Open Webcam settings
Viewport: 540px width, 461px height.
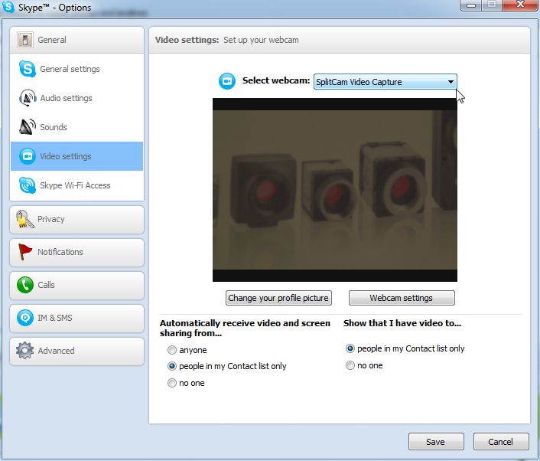point(402,298)
